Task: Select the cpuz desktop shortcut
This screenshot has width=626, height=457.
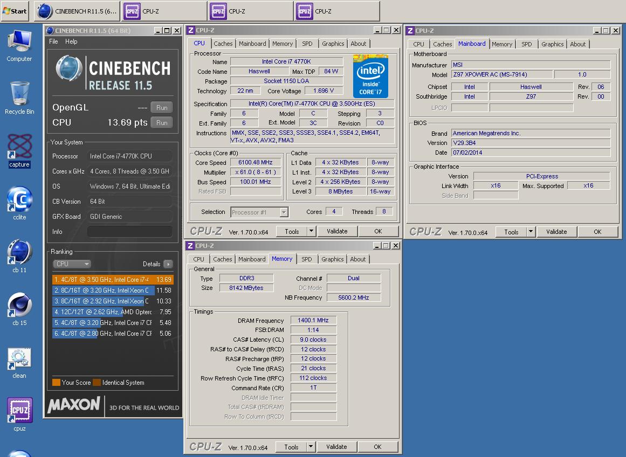Action: click(x=19, y=414)
